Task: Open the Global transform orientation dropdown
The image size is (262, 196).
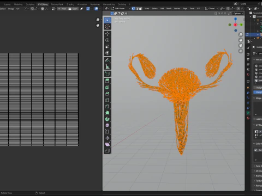Action: pyautogui.click(x=211, y=9)
